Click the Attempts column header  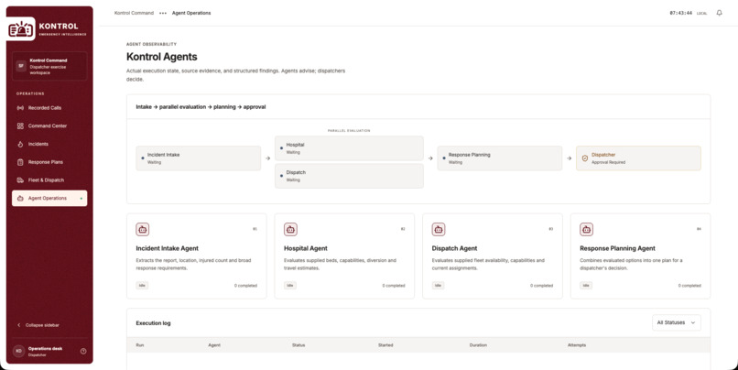click(577, 345)
